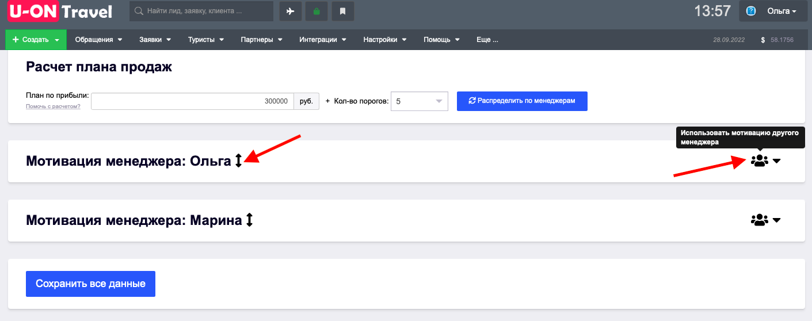Open the Настройки menu
The width and height of the screenshot is (812, 321).
[385, 40]
